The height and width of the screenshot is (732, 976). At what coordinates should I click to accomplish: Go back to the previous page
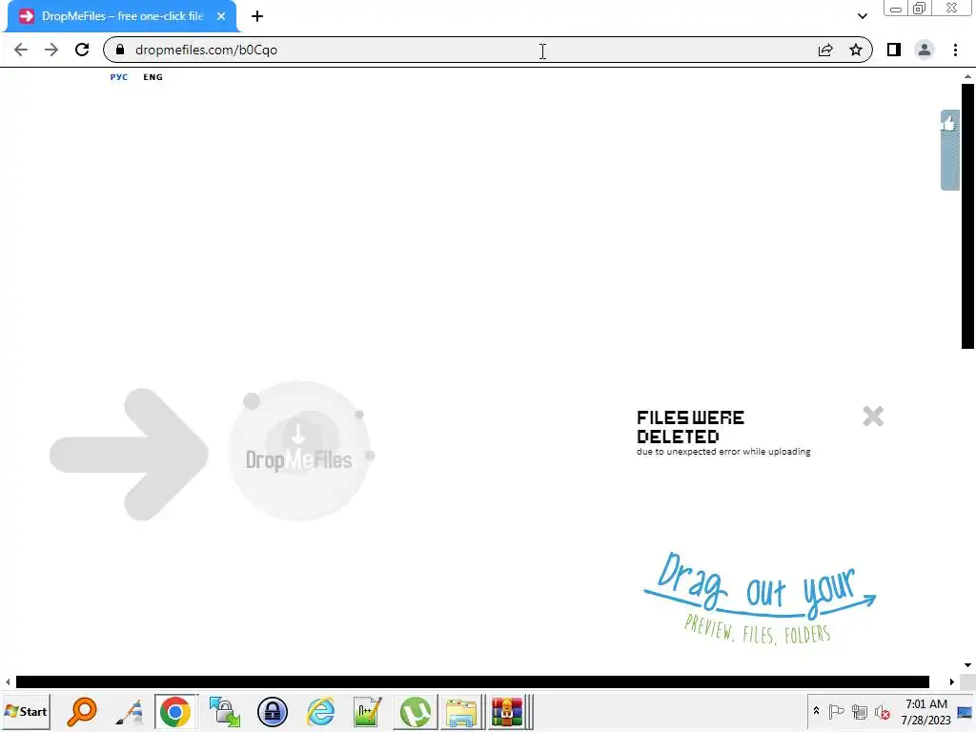[21, 50]
